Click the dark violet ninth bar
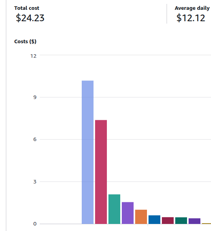The width and height of the screenshot is (211, 231). click(x=194, y=221)
